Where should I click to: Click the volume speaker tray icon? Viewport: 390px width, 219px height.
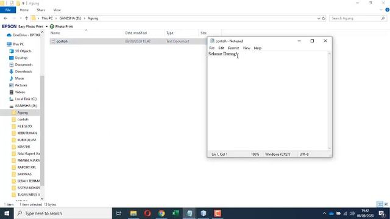352,214
